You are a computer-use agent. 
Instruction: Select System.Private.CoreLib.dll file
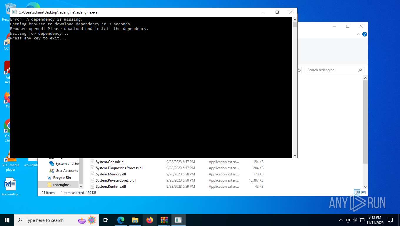click(116, 180)
